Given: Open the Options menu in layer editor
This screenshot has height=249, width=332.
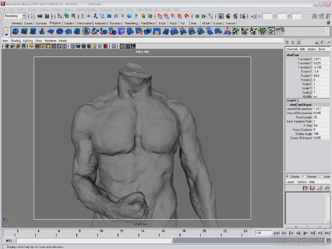Looking at the screenshot, I should [x=302, y=182].
